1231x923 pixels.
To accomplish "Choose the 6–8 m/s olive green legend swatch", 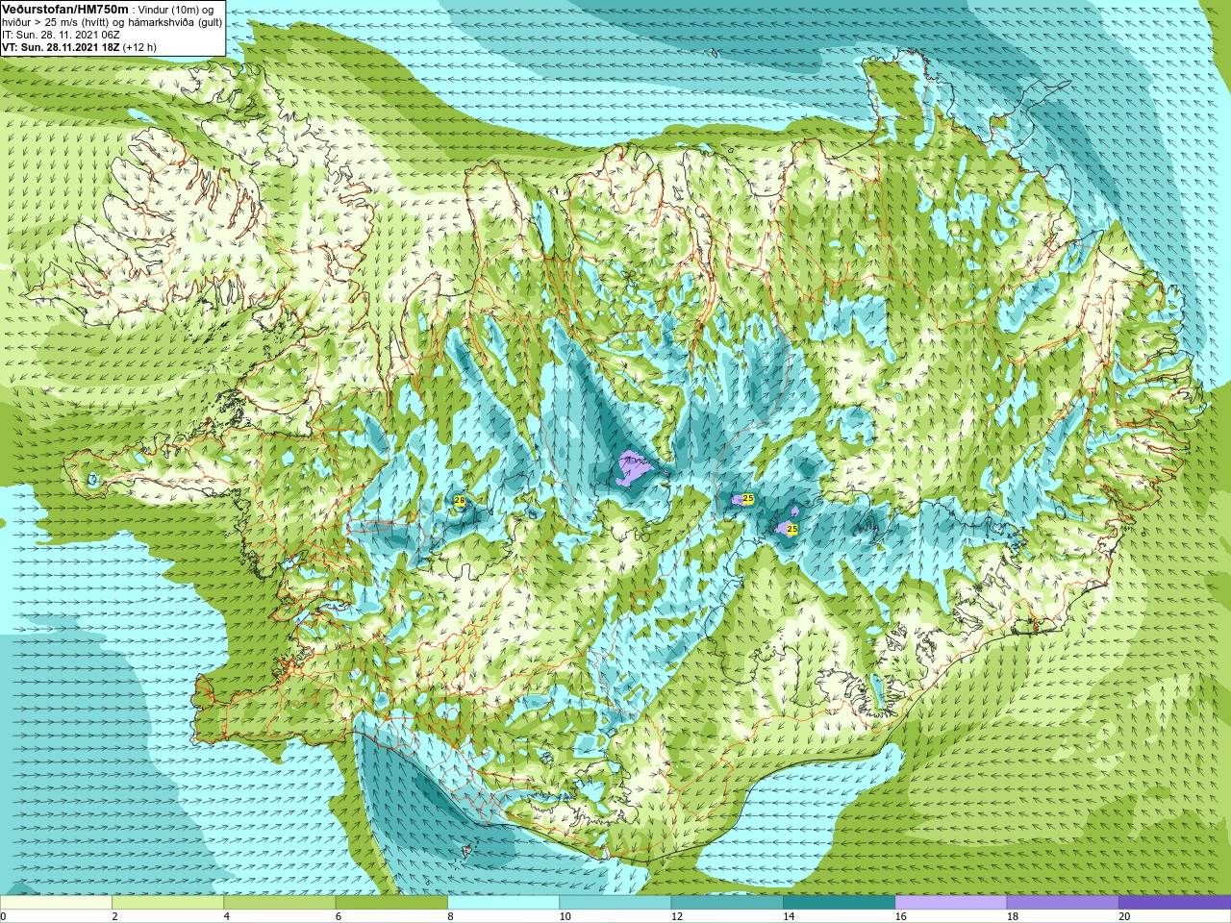I will coord(391,902).
